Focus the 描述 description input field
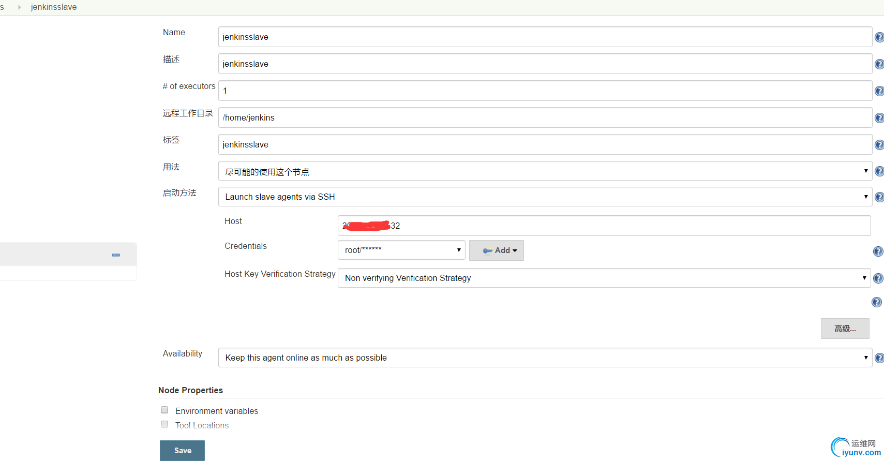The height and width of the screenshot is (461, 884). pyautogui.click(x=545, y=64)
